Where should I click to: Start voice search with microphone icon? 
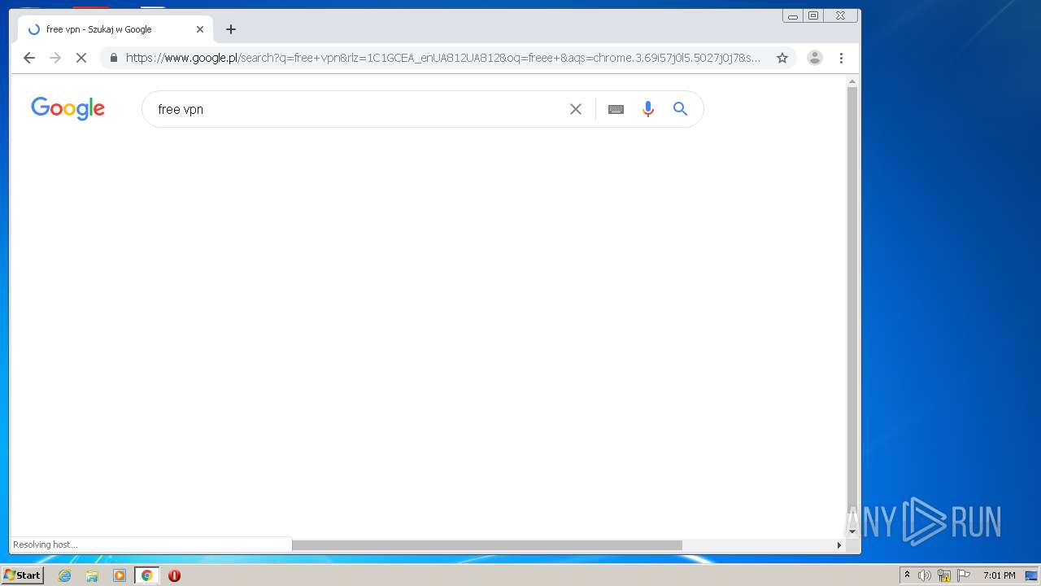point(648,109)
